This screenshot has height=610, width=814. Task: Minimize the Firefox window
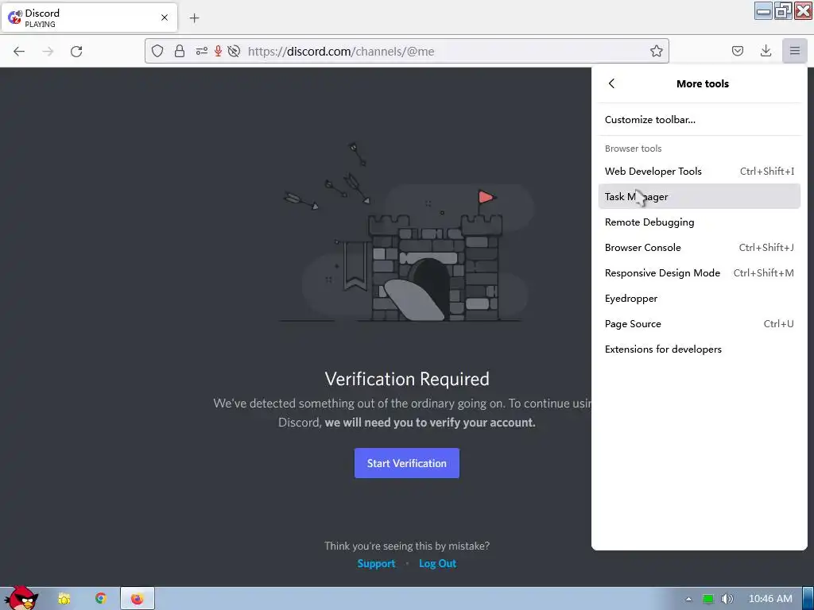tap(763, 10)
